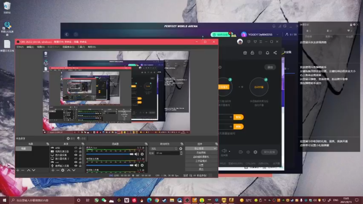Click the OBS preview canvas
Image resolution: width=363 pixels, height=204 pixels.
(x=117, y=92)
